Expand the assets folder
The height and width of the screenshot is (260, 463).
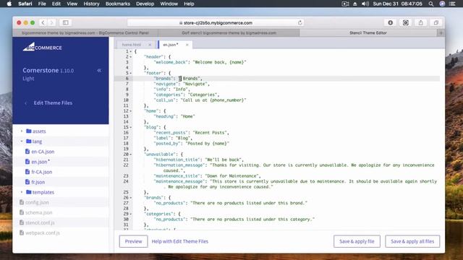coord(22,131)
